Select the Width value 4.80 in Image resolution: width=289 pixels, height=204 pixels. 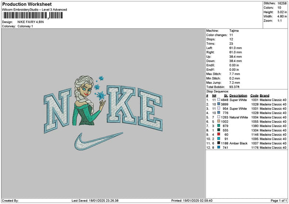point(282,16)
